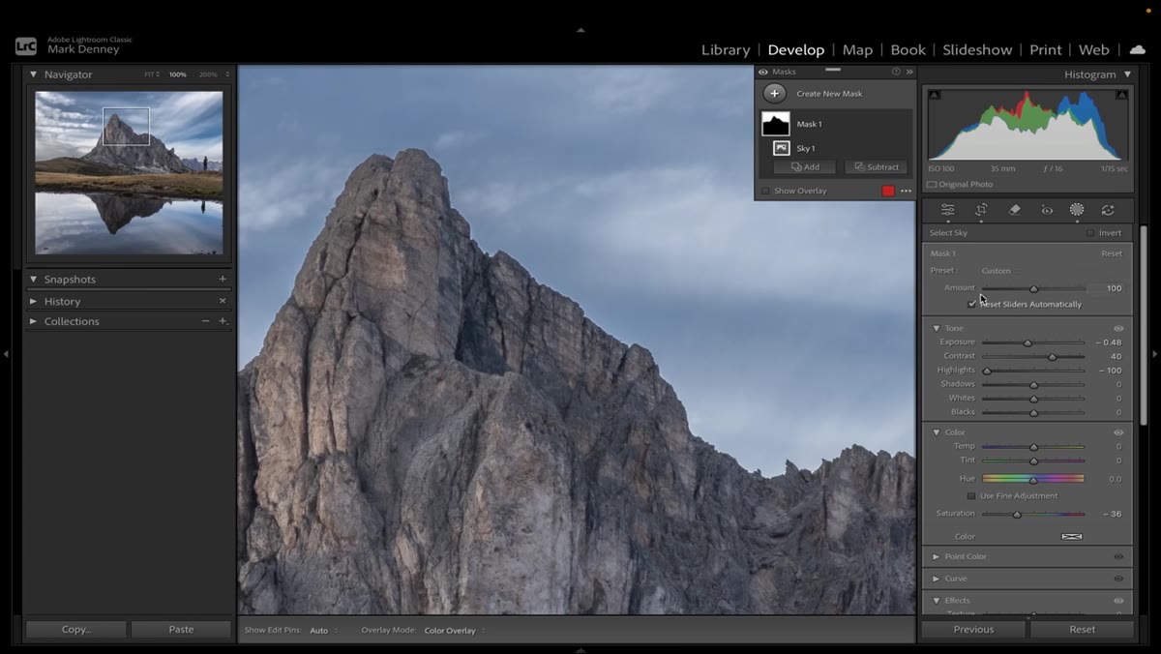The image size is (1161, 654).
Task: Uncheck Reset Sliders Automatically
Action: click(972, 304)
